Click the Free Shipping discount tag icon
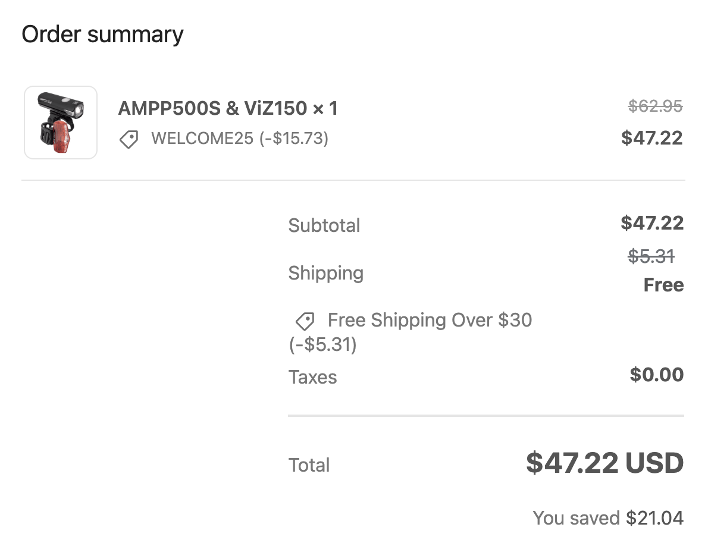 click(305, 321)
